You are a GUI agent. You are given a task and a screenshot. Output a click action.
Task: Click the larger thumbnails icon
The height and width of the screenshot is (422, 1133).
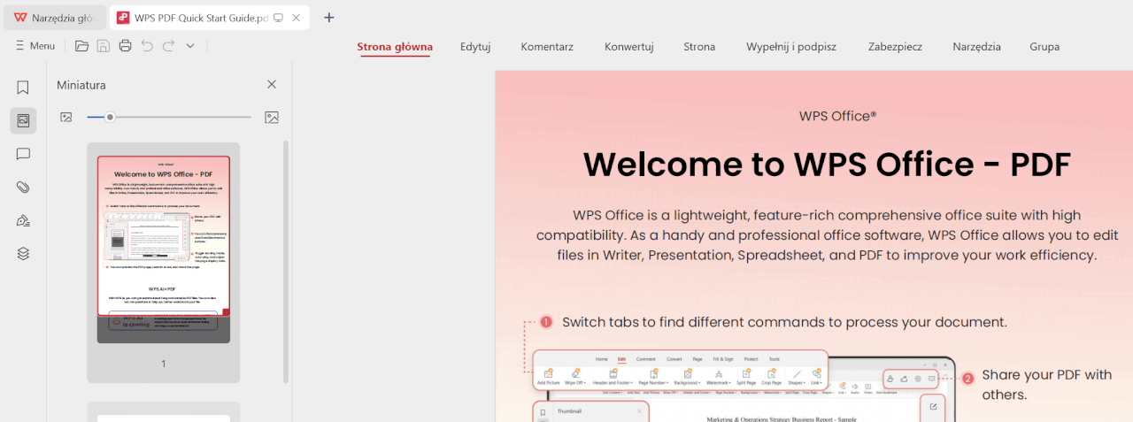tap(272, 117)
